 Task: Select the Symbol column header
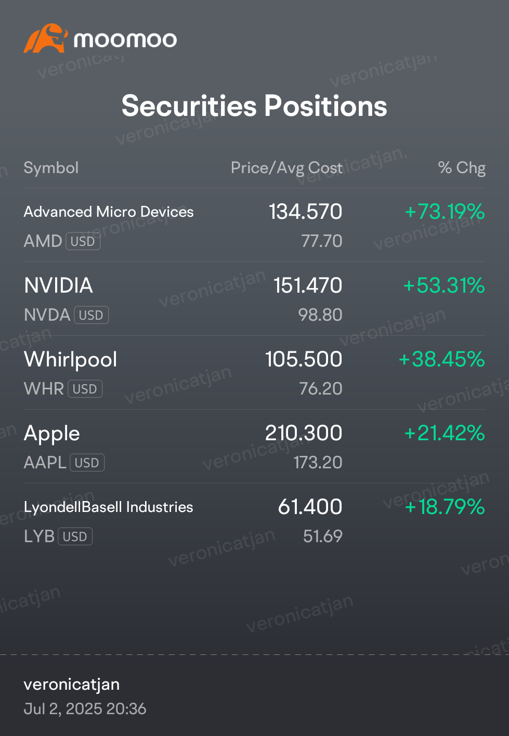pyautogui.click(x=51, y=168)
